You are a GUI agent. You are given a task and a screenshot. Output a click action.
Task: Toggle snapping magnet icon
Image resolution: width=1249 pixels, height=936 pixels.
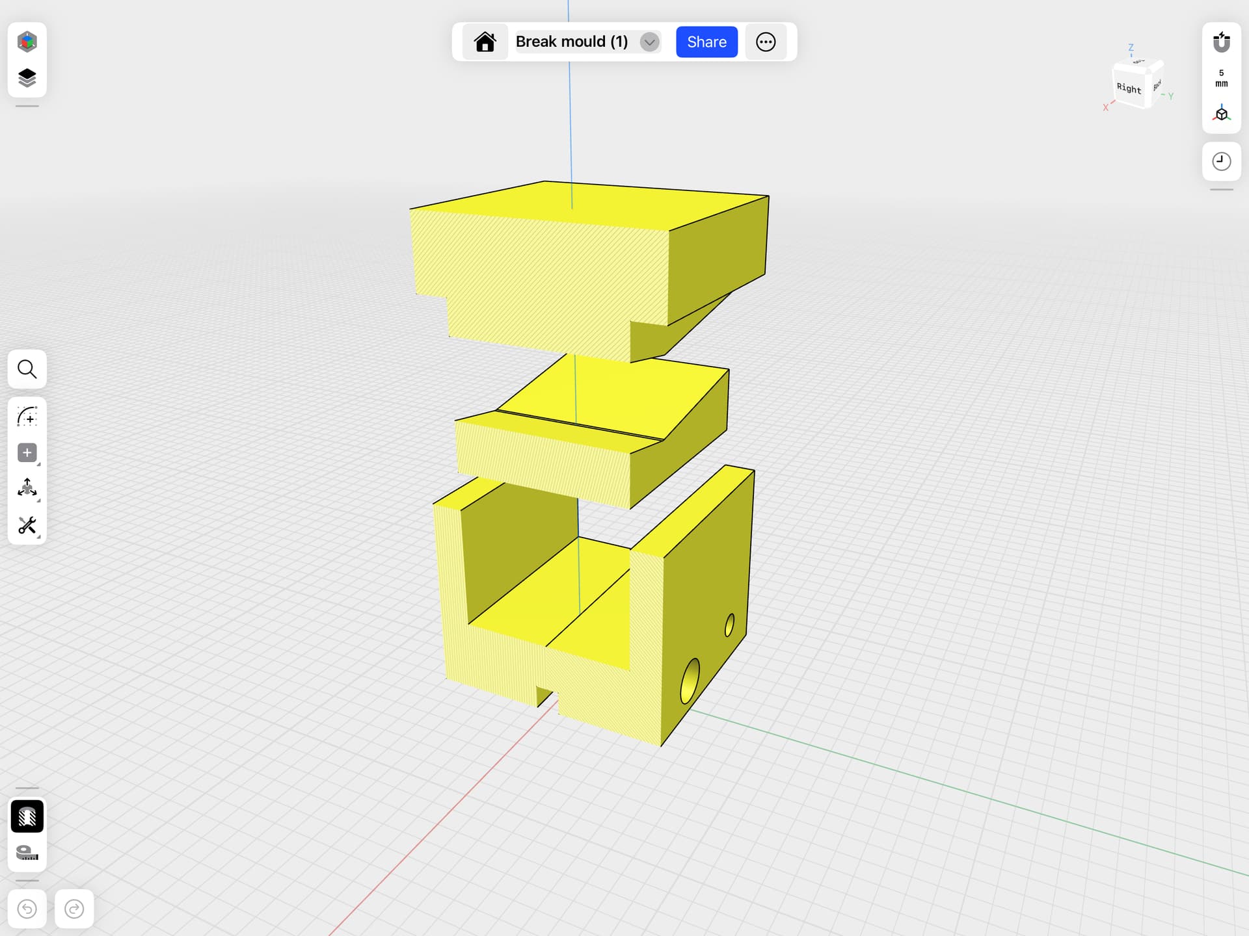click(1222, 42)
